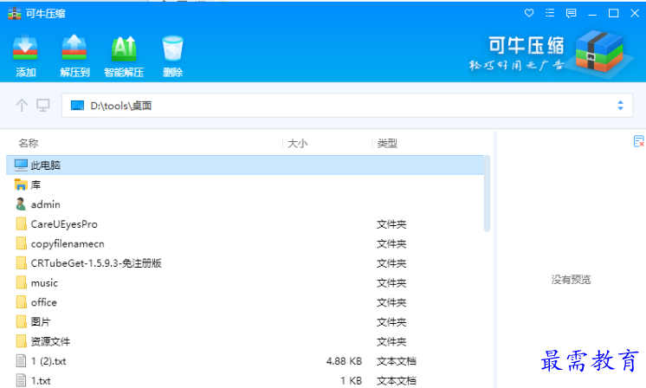Open the list menu icon in title bar
646x388 pixels.
pos(551,13)
